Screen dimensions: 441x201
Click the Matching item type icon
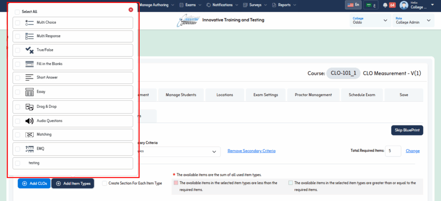tap(29, 135)
